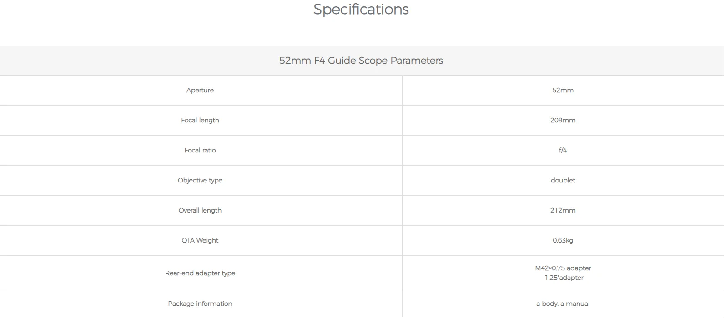Screen dimensions: 725x334
Task: Click the 'a body, a manual' value
Action: pyautogui.click(x=563, y=304)
